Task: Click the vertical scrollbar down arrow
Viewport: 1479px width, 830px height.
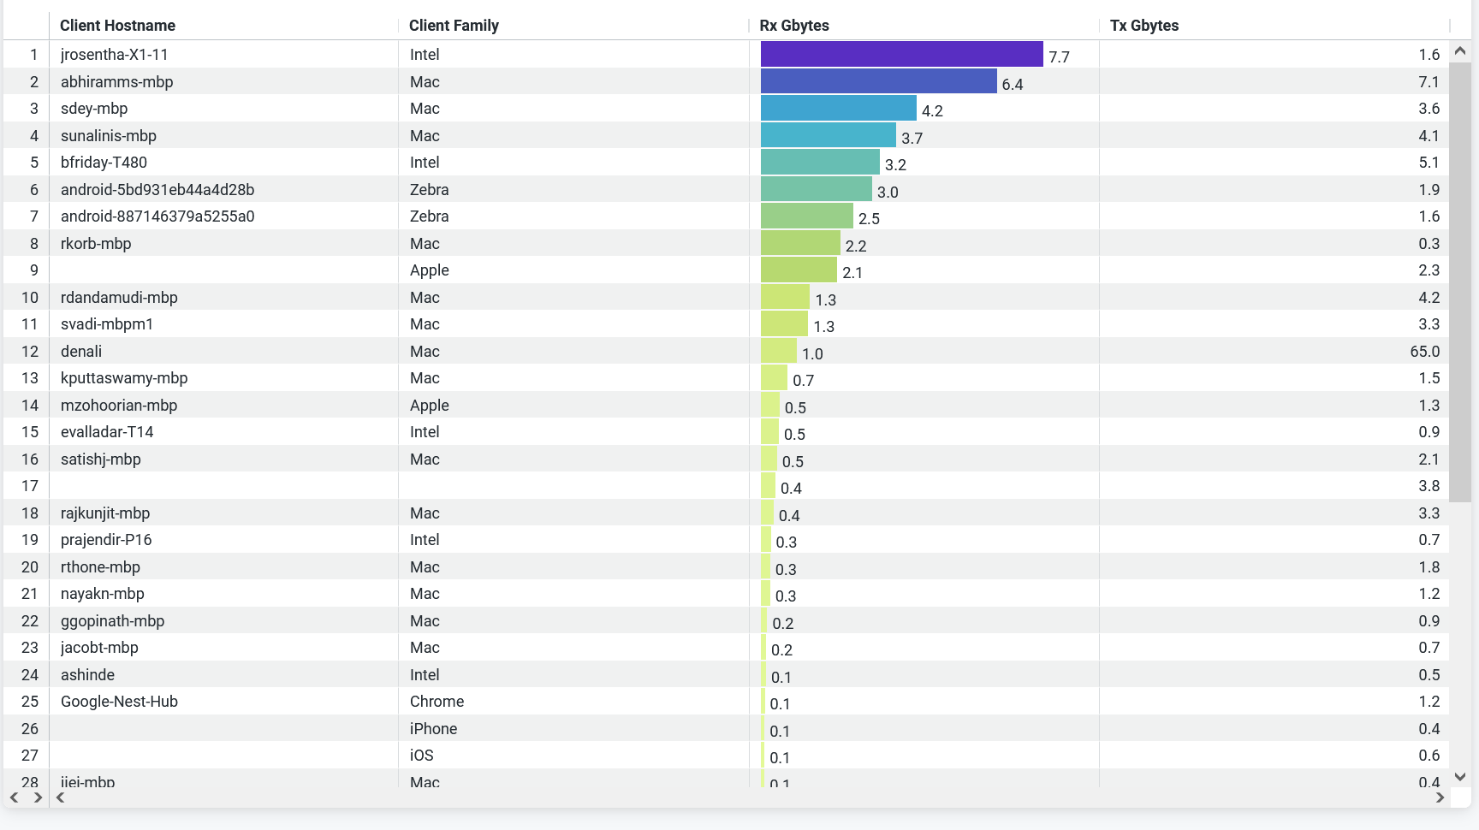Action: pos(1460,777)
